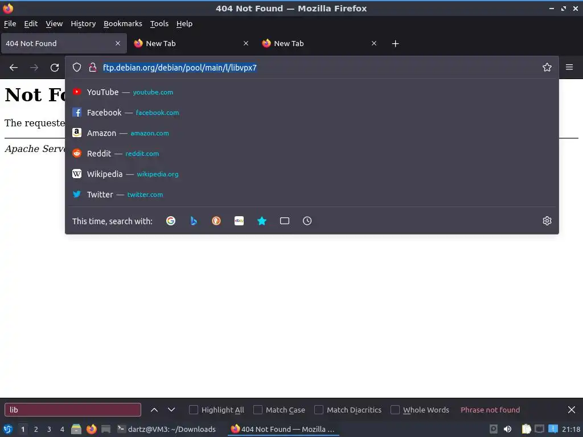The height and width of the screenshot is (437, 583).
Task: Find previous match with up arrow
Action: 154,410
